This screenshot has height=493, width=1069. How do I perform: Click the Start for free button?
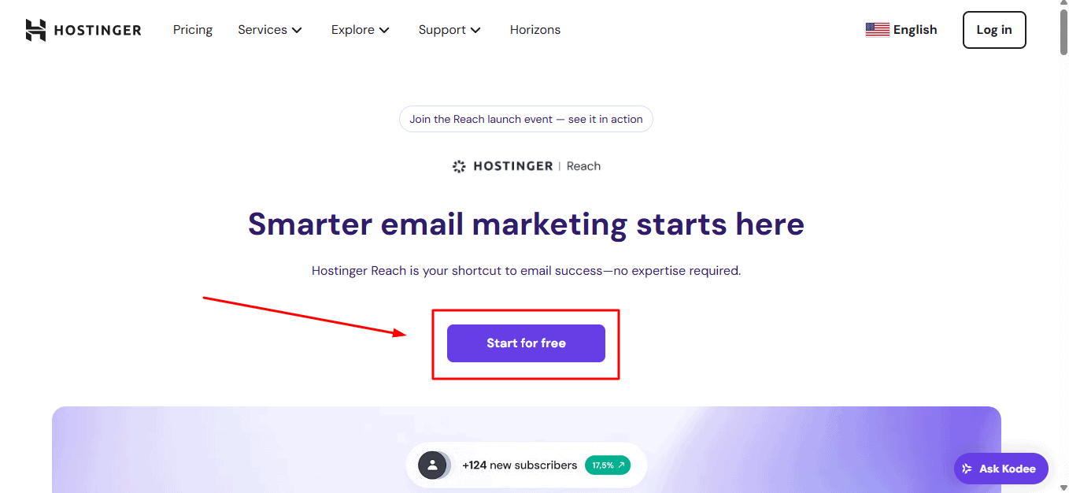click(526, 343)
